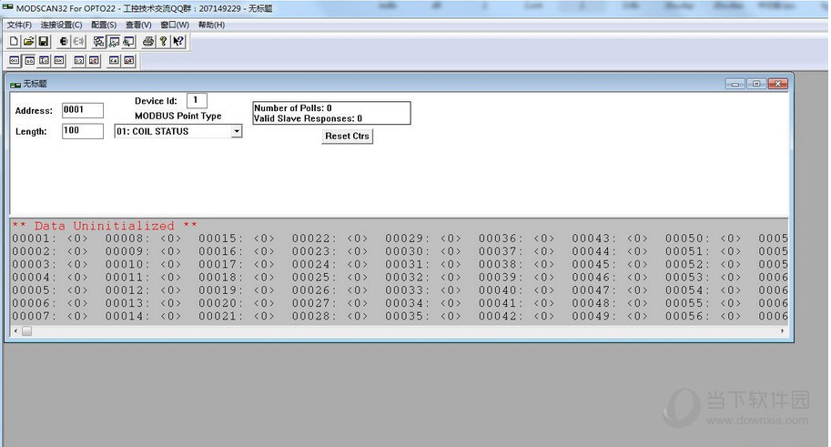Click the Length input field

click(x=82, y=131)
